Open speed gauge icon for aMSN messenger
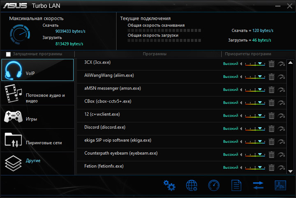Viewport: 296px width, 198px height. coord(281,90)
